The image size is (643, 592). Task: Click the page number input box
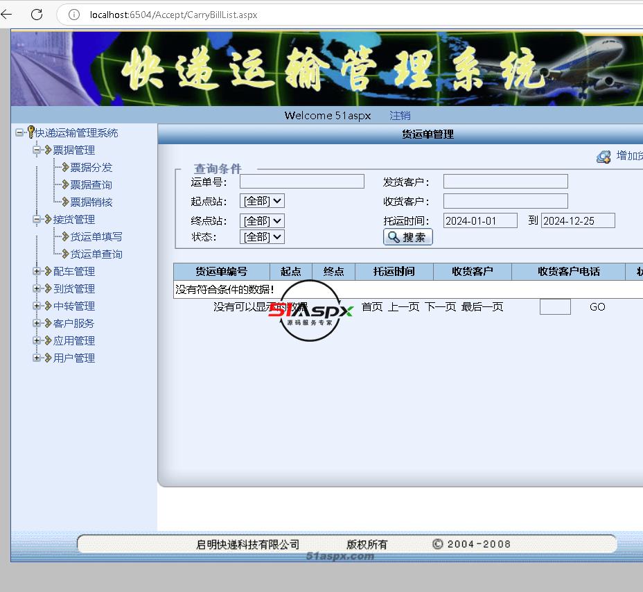click(x=555, y=307)
